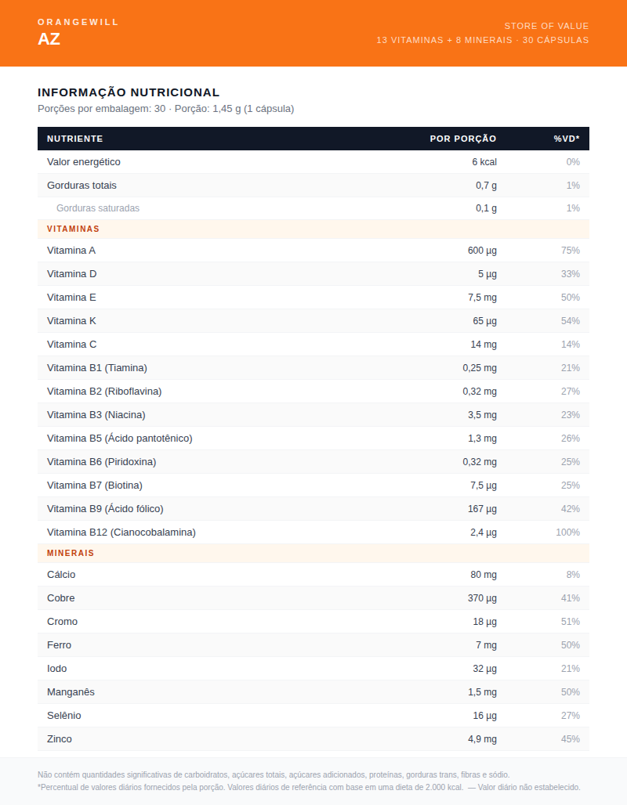Click the Vitamina B12 100% daily value
The height and width of the screenshot is (805, 627).
pos(567,532)
